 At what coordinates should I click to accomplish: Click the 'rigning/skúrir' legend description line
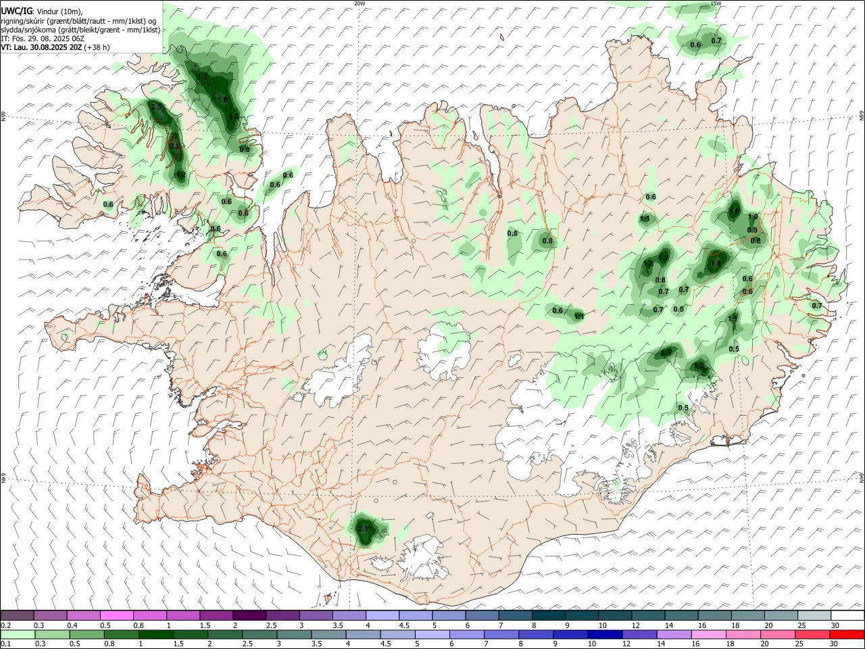pos(78,20)
